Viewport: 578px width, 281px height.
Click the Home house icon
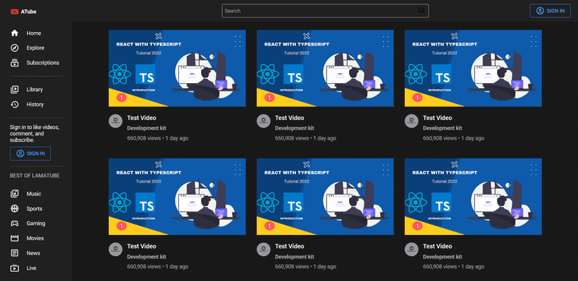click(x=15, y=33)
